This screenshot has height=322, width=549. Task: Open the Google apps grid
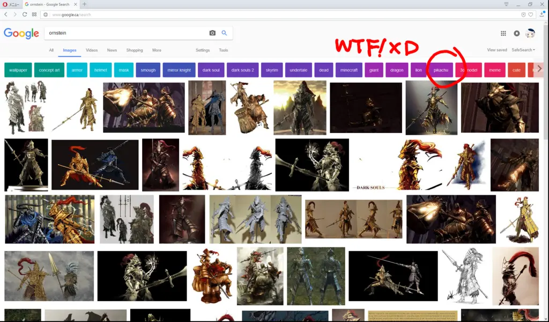503,33
